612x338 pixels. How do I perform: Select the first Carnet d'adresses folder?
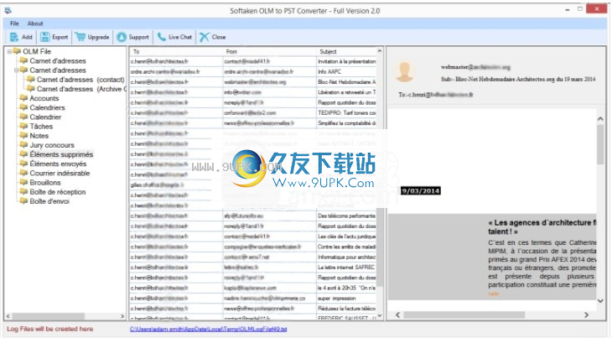58,61
